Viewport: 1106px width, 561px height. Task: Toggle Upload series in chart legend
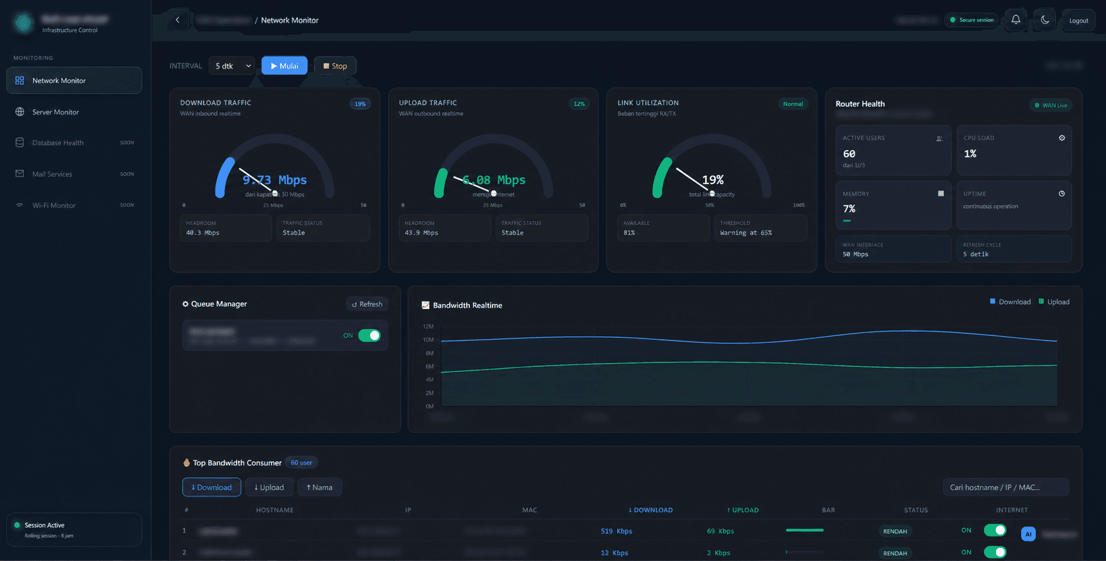point(1054,302)
